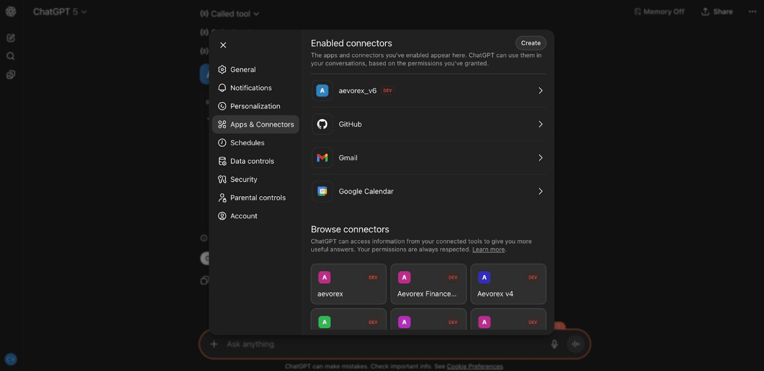This screenshot has width=764, height=371.
Task: Open Notifications settings
Action: [255, 88]
